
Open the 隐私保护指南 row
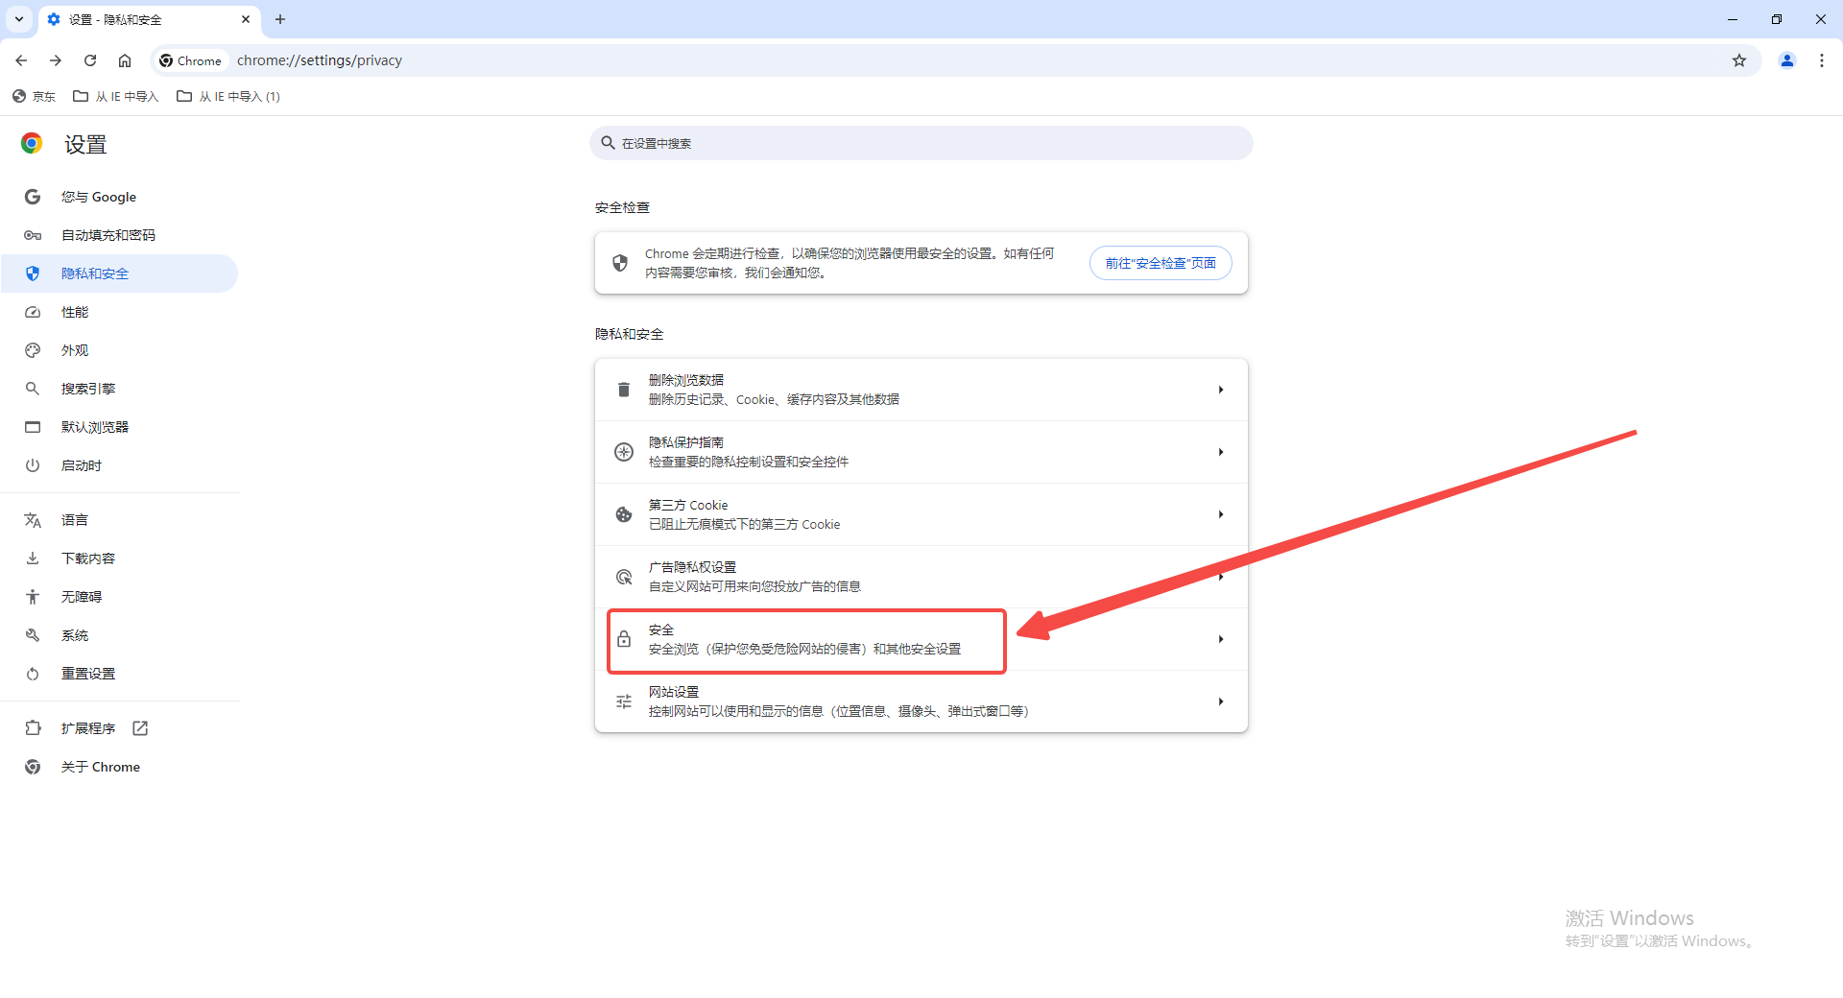921,452
